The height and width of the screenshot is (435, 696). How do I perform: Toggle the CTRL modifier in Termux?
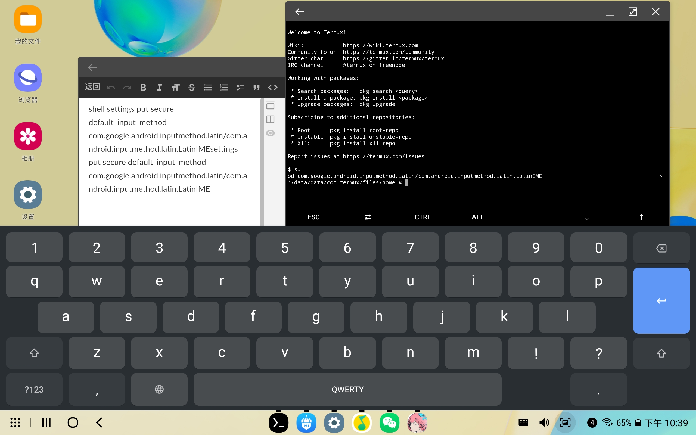click(422, 217)
